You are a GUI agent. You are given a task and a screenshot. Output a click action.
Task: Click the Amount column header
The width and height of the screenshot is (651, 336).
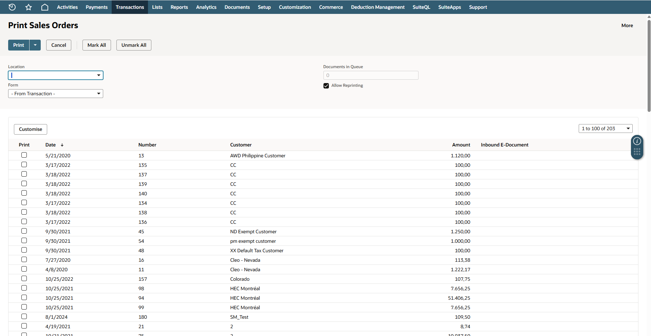point(461,145)
